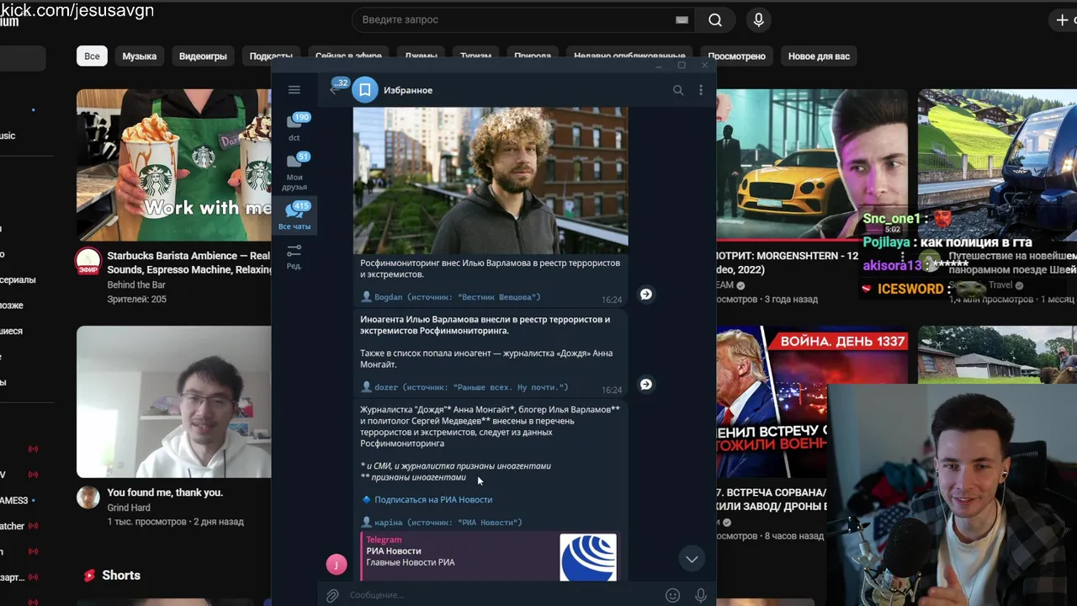This screenshot has width=1077, height=606.
Task: Select the Новое для вас chip
Action: 819,56
